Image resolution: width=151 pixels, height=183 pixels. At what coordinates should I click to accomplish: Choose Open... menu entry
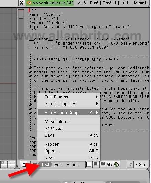69,151
